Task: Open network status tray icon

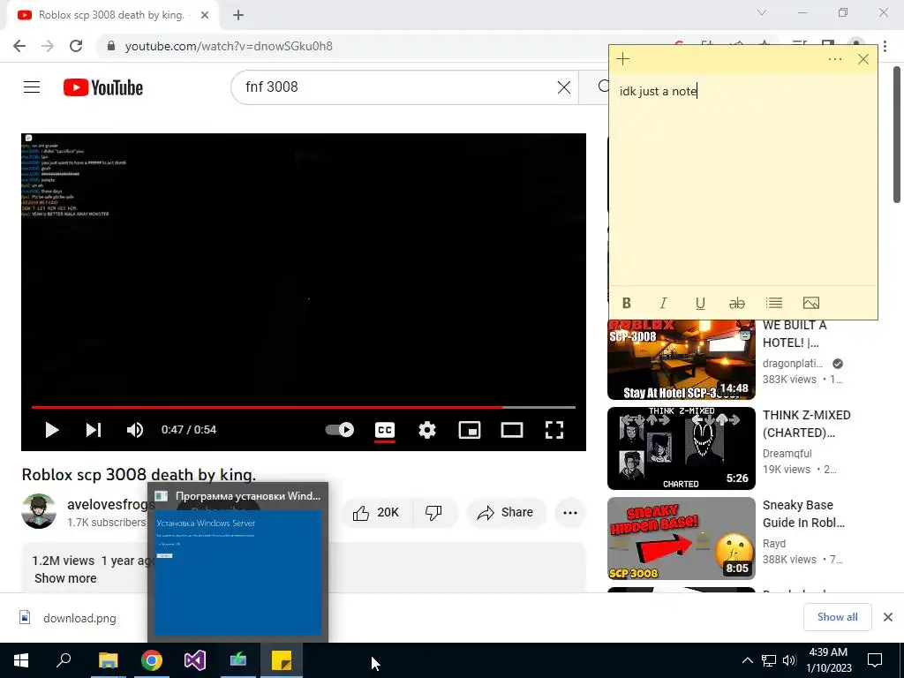Action: tap(769, 660)
